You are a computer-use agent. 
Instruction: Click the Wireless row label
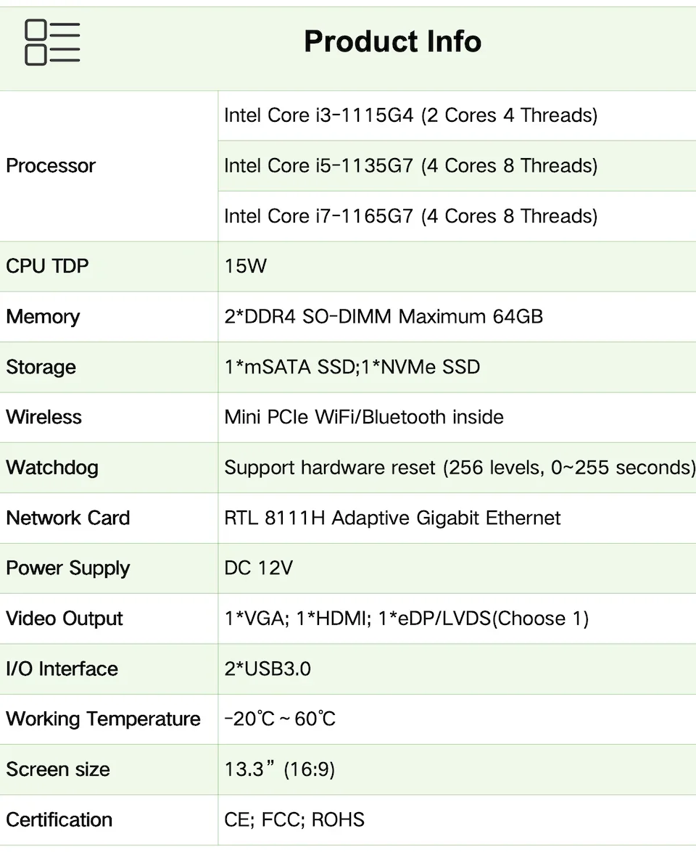(44, 417)
